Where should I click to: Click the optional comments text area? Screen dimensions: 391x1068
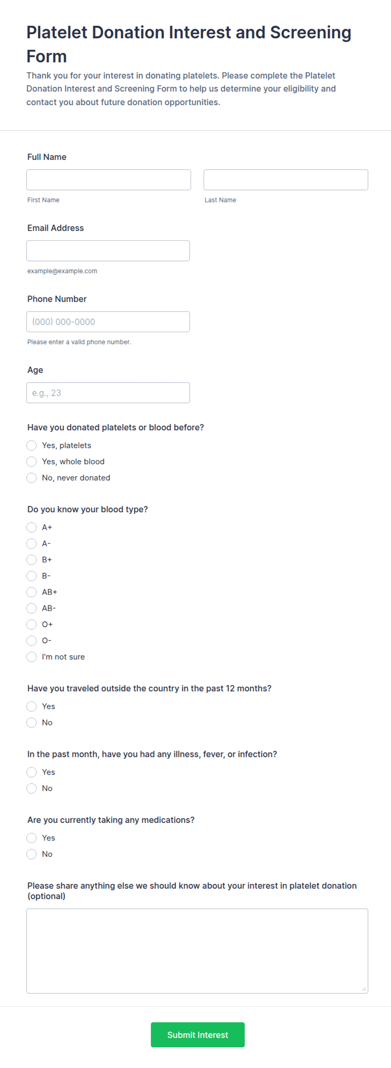[197, 951]
